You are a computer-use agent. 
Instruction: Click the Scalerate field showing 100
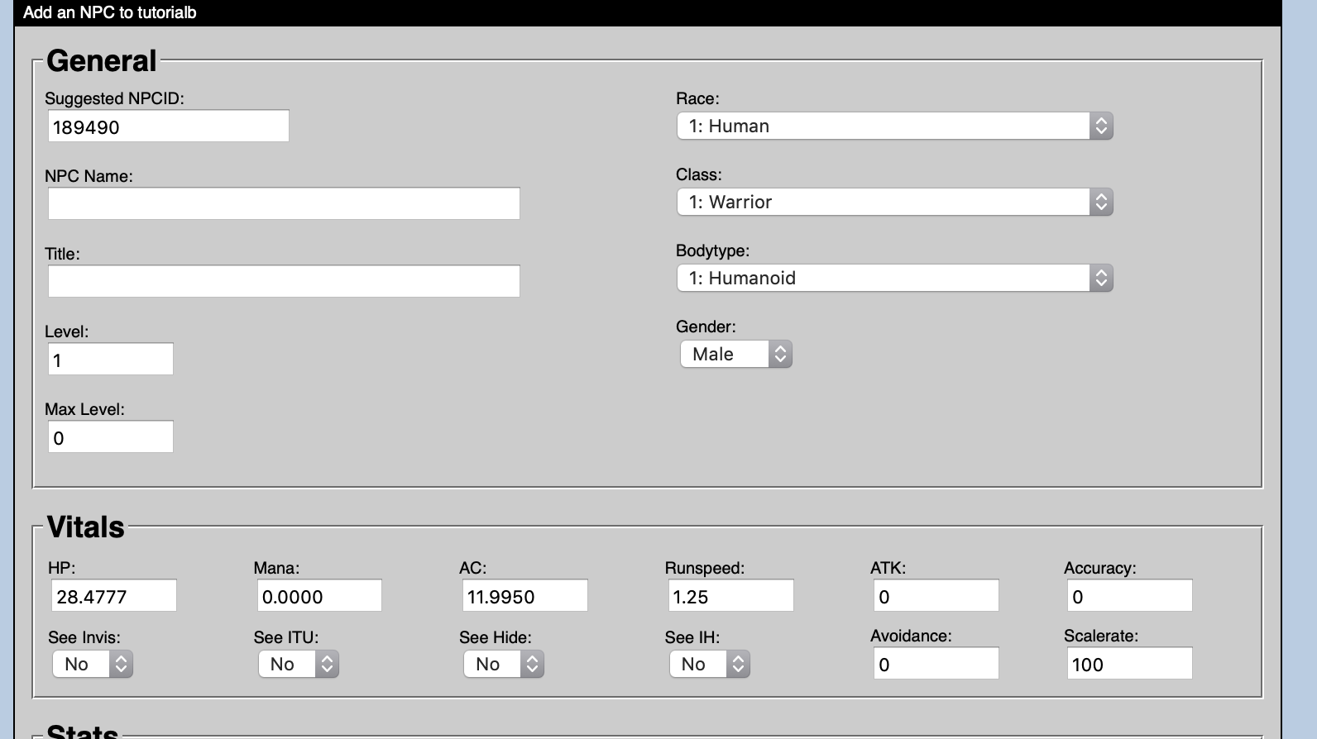click(x=1129, y=664)
